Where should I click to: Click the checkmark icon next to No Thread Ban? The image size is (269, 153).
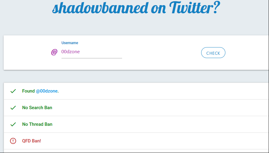tap(13, 124)
